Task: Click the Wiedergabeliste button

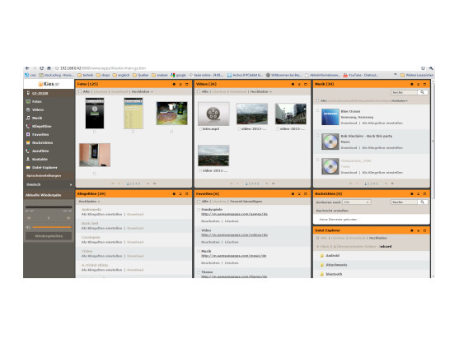Action: tap(49, 236)
